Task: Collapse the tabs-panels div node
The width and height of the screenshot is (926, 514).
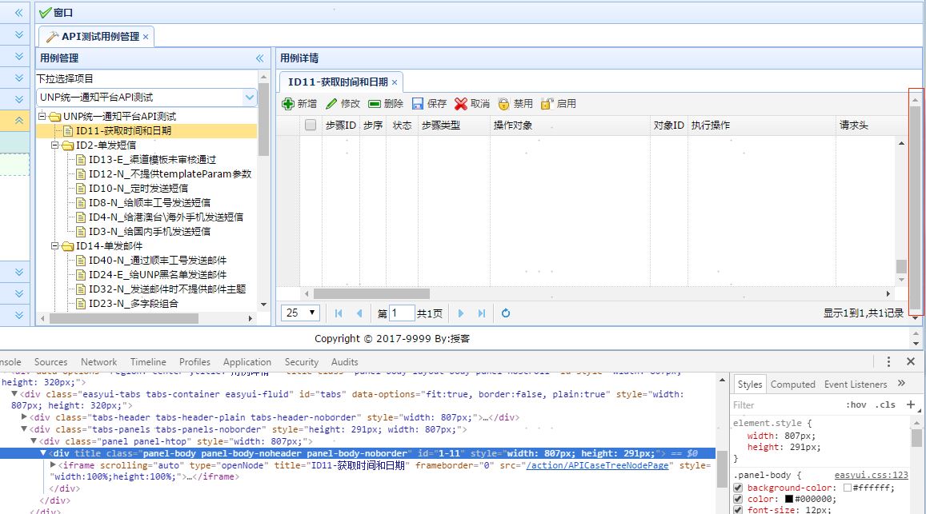Action: tap(24, 429)
